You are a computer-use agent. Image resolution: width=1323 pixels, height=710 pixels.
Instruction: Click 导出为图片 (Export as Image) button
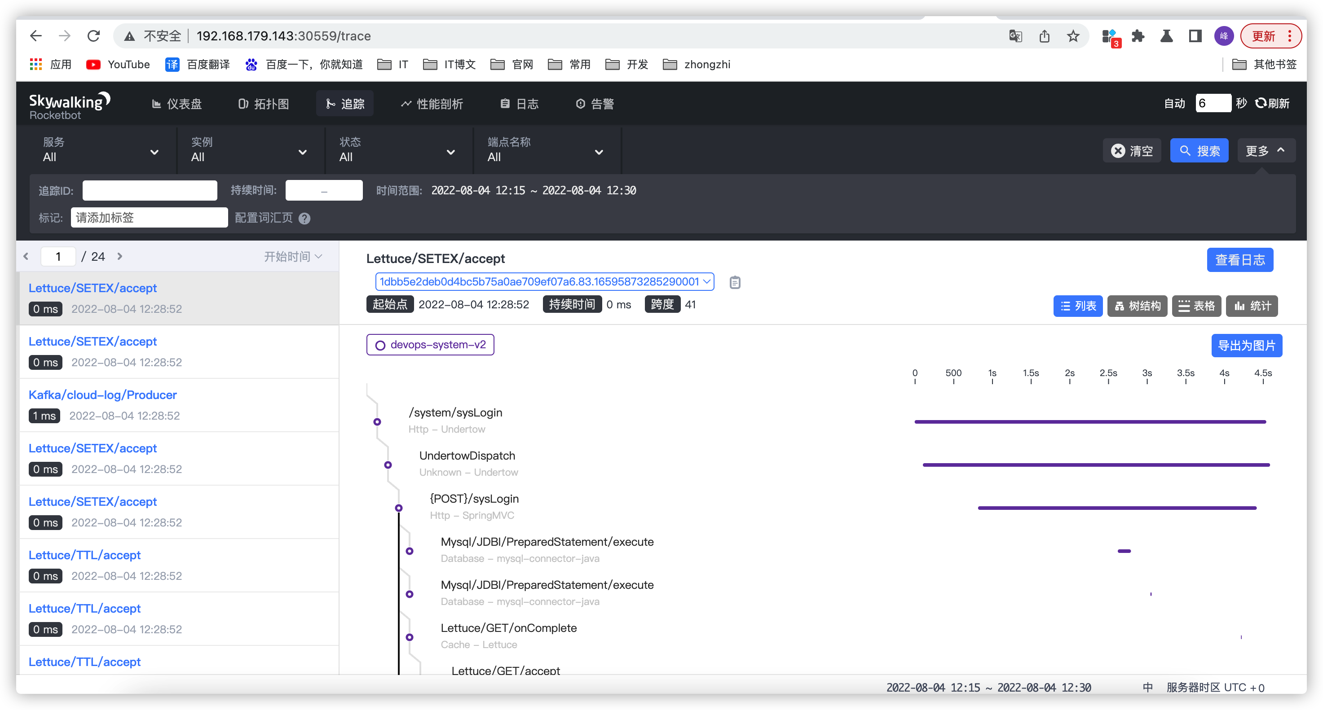pos(1246,345)
